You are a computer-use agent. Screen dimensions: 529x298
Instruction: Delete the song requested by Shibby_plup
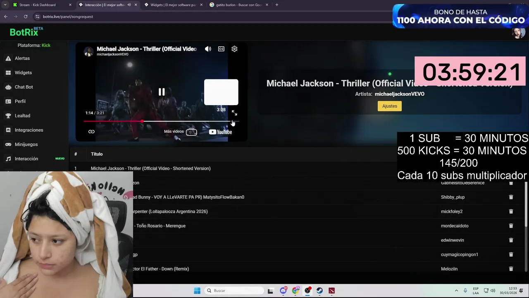pos(511,197)
